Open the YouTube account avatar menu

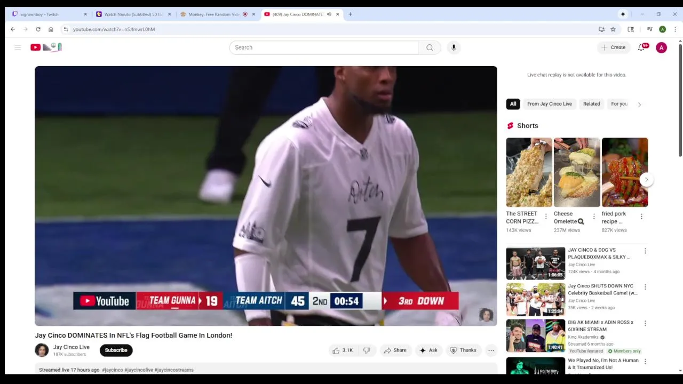661,47
